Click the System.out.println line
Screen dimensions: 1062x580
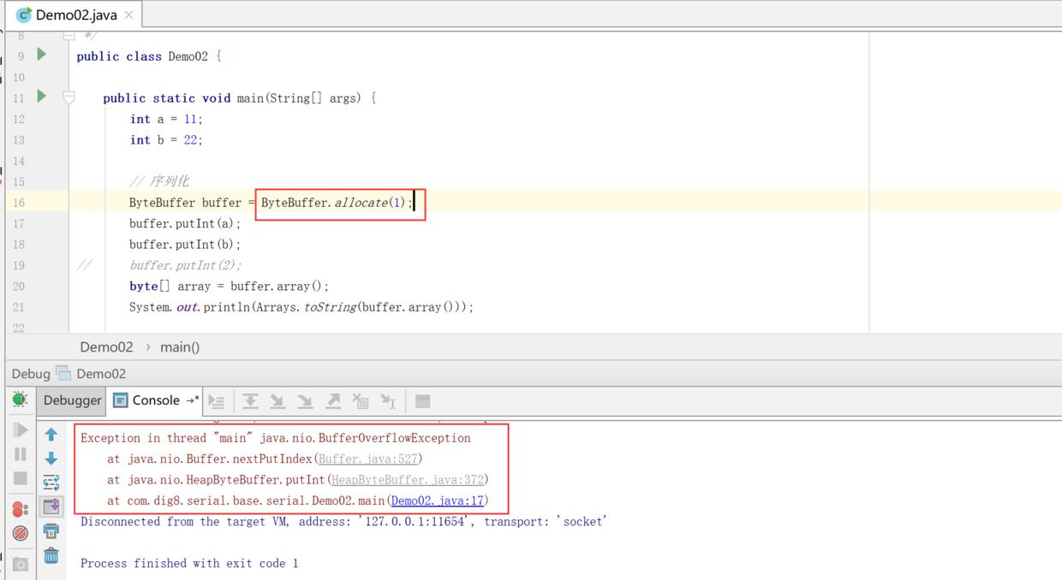pyautogui.click(x=301, y=307)
